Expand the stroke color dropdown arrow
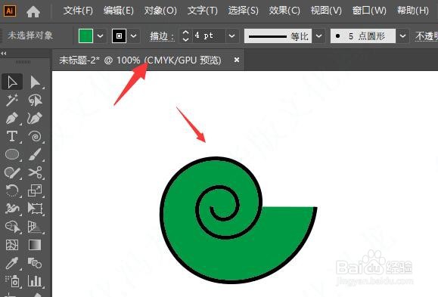This screenshot has height=297, width=438. click(x=134, y=36)
